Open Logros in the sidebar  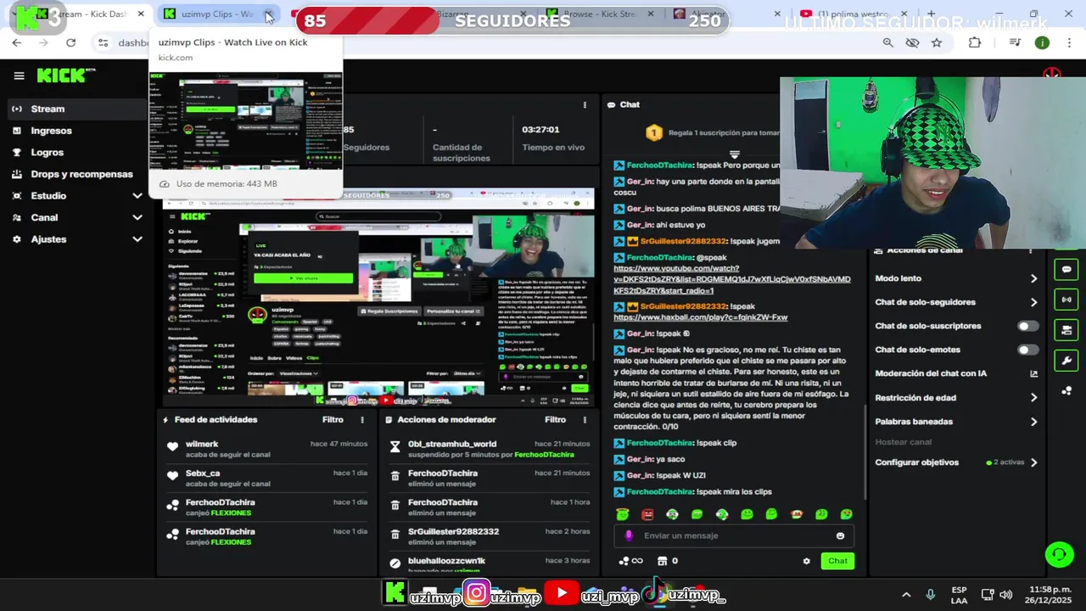point(78,153)
